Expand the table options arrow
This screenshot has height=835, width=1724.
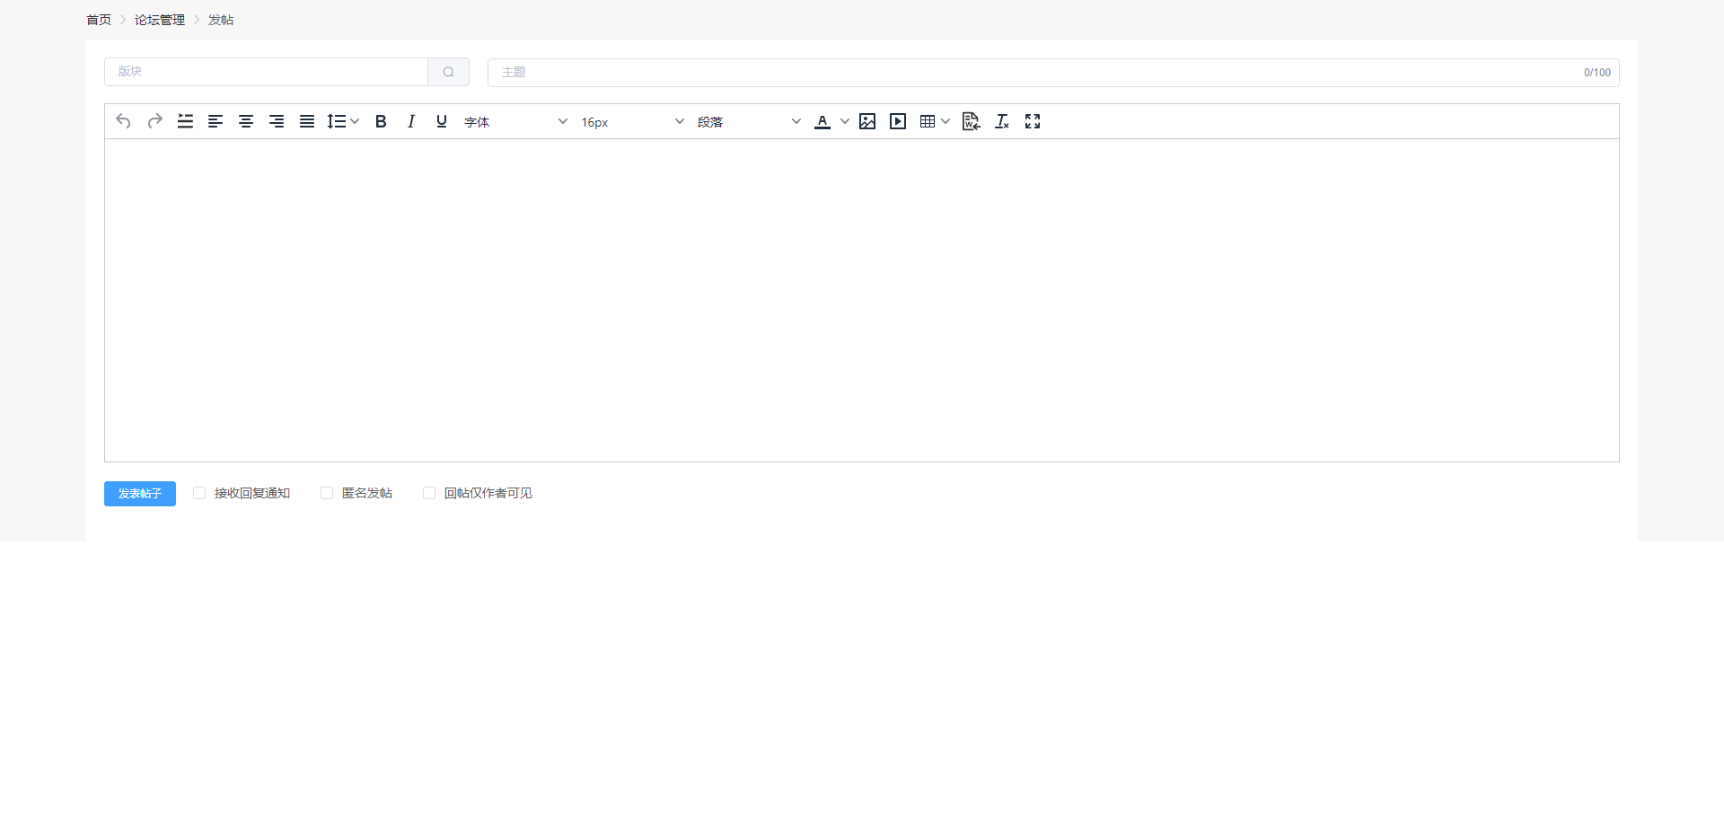tap(946, 121)
